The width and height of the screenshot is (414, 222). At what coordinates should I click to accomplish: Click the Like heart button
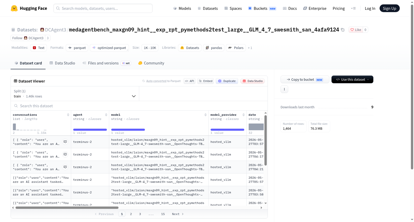click(x=356, y=30)
